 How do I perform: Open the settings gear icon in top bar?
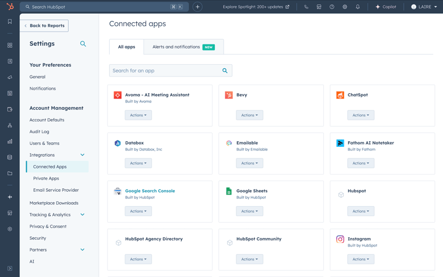pyautogui.click(x=344, y=7)
